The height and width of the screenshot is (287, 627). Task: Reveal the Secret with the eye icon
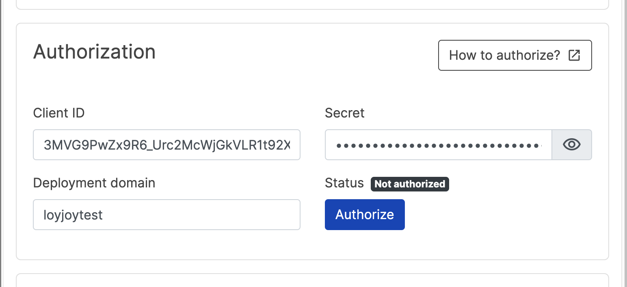pos(571,145)
